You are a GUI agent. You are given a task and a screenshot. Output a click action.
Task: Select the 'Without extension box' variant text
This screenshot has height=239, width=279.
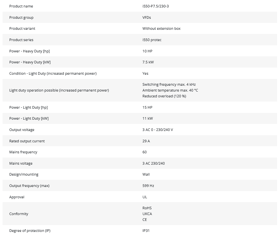161,28
